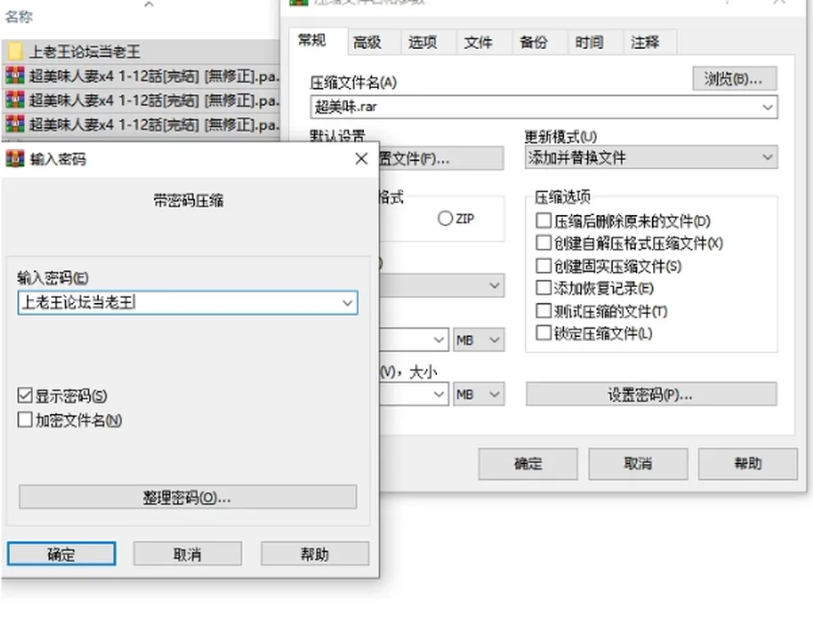The width and height of the screenshot is (813, 640).
Task: Expand the 输入密码 history dropdown arrow
Action: [347, 302]
